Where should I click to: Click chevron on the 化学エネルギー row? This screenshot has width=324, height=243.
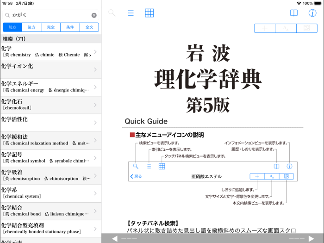coord(95,87)
